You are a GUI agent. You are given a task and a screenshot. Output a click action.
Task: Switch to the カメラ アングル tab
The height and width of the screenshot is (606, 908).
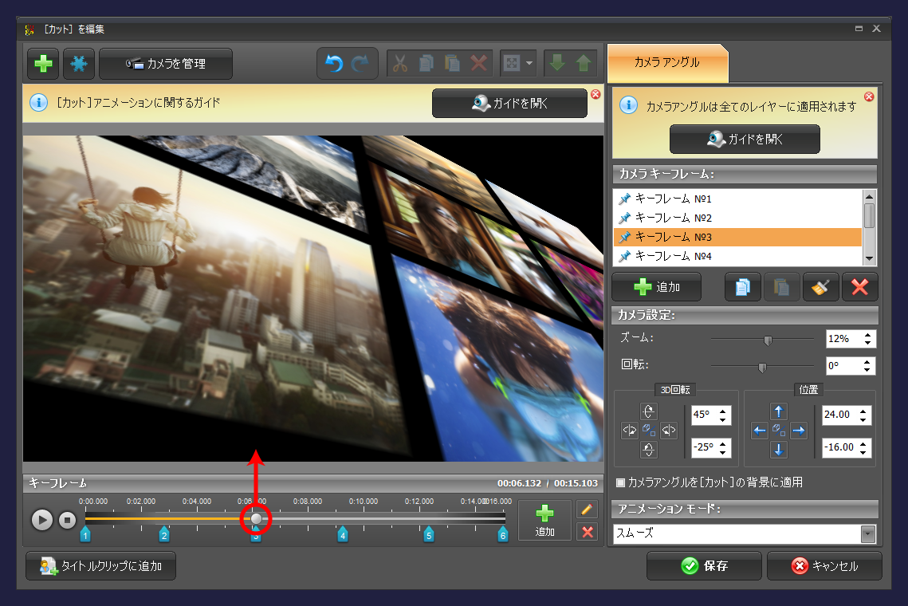point(667,62)
